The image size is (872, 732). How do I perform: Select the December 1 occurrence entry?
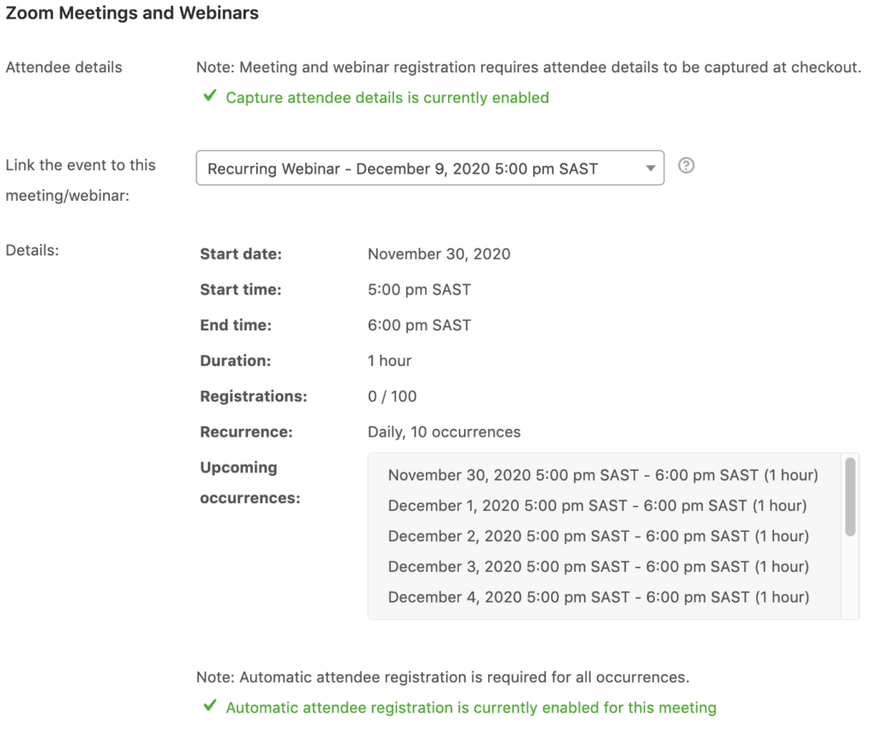[x=593, y=506]
